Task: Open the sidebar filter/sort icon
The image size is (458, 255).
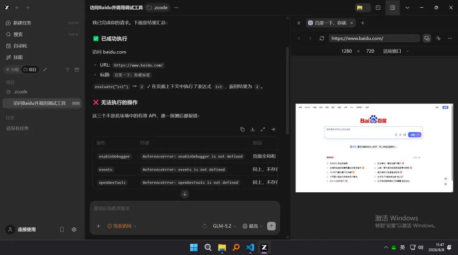Action: pos(68,69)
